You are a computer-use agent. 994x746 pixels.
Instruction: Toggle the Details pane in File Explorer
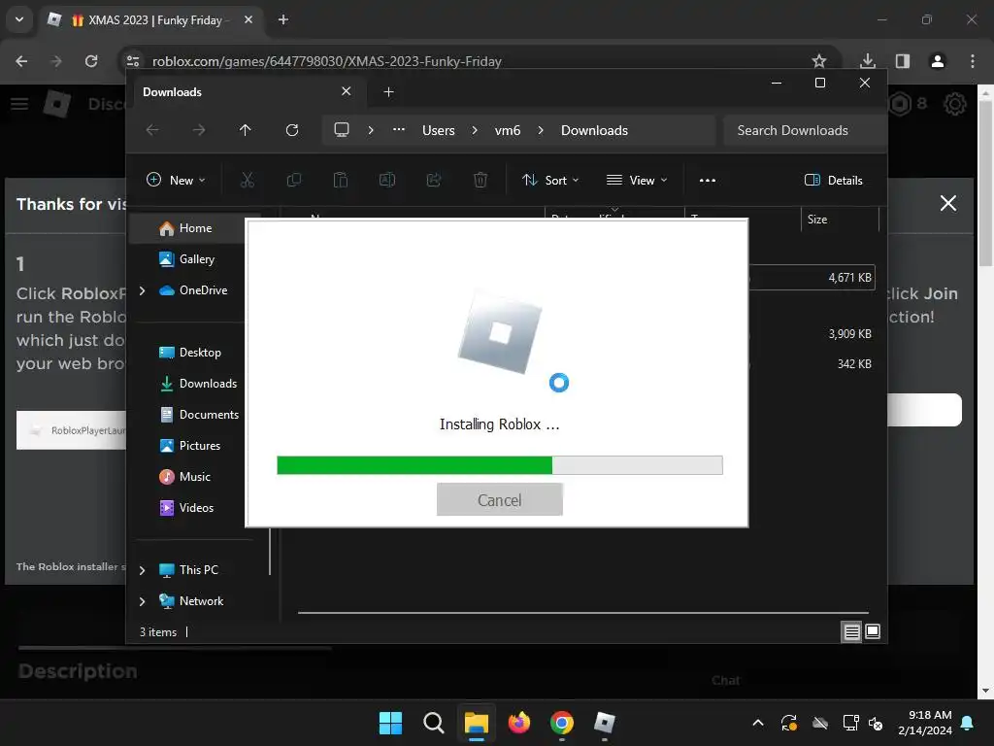834,180
